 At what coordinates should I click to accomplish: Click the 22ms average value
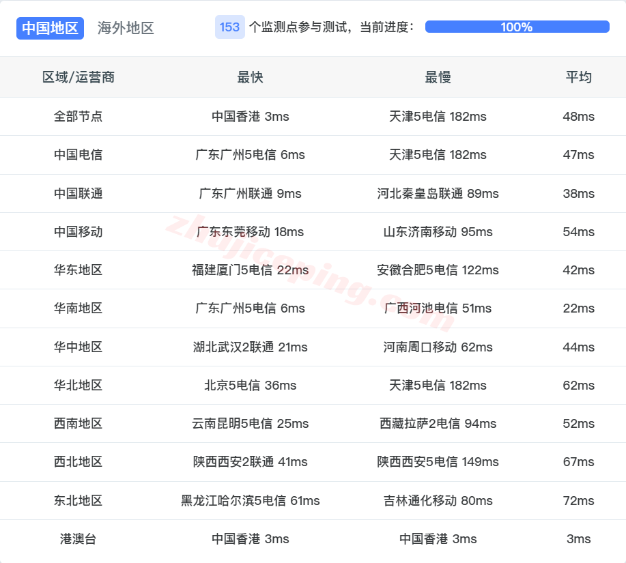(578, 308)
